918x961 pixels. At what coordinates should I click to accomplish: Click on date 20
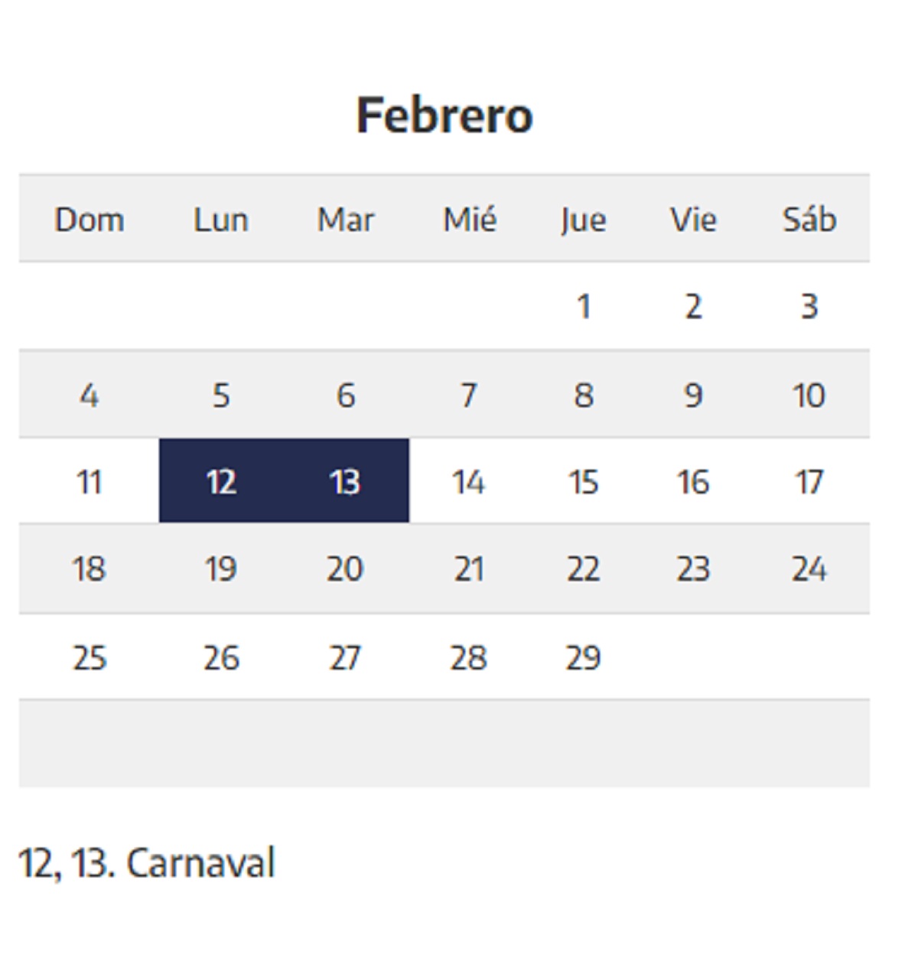pyautogui.click(x=345, y=569)
